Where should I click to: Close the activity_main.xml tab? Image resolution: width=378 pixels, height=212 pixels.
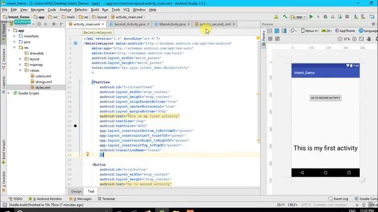click(103, 24)
